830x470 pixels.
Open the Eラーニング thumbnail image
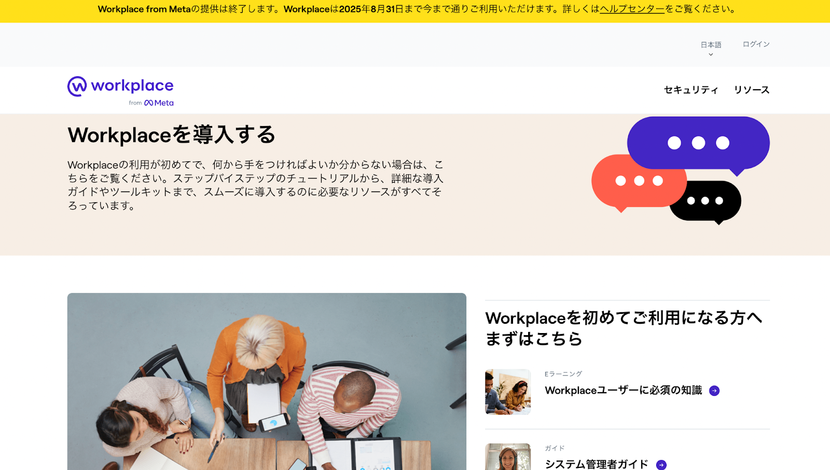coord(508,392)
